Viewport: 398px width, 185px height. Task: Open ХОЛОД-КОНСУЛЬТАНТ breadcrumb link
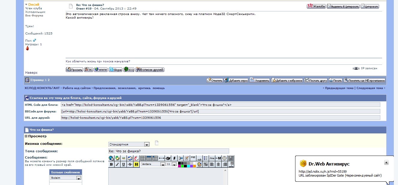point(43,88)
